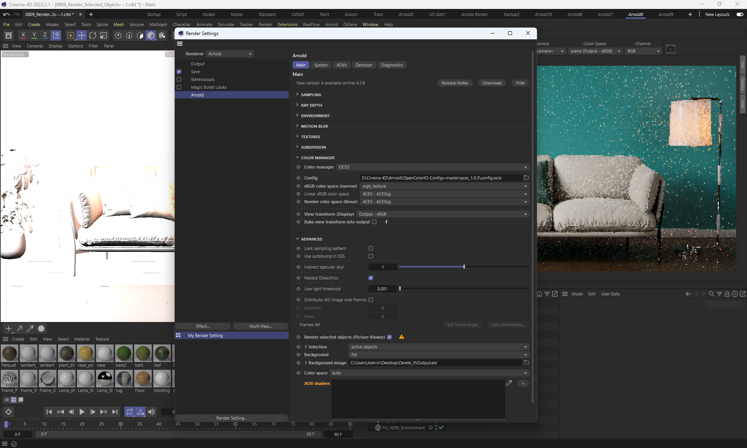Viewport: 747px width, 448px height.
Task: Toggle timeline sound icon
Action: (151, 412)
